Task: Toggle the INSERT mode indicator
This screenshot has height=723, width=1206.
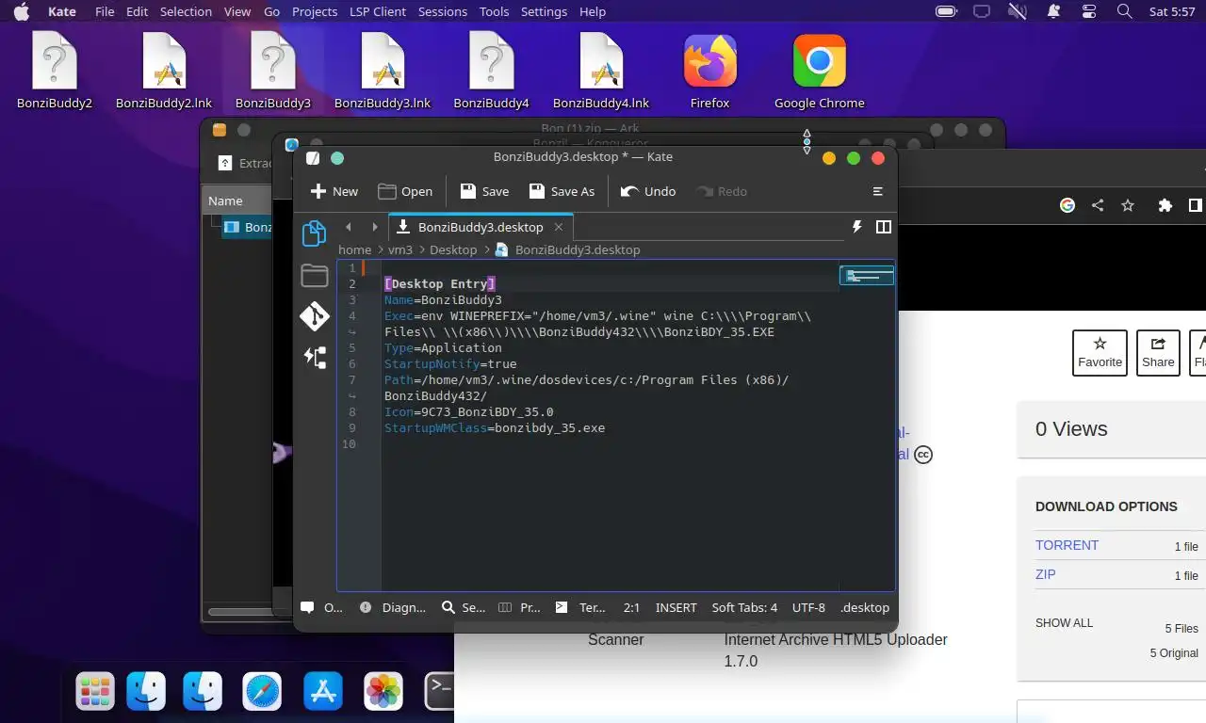Action: coord(676,607)
